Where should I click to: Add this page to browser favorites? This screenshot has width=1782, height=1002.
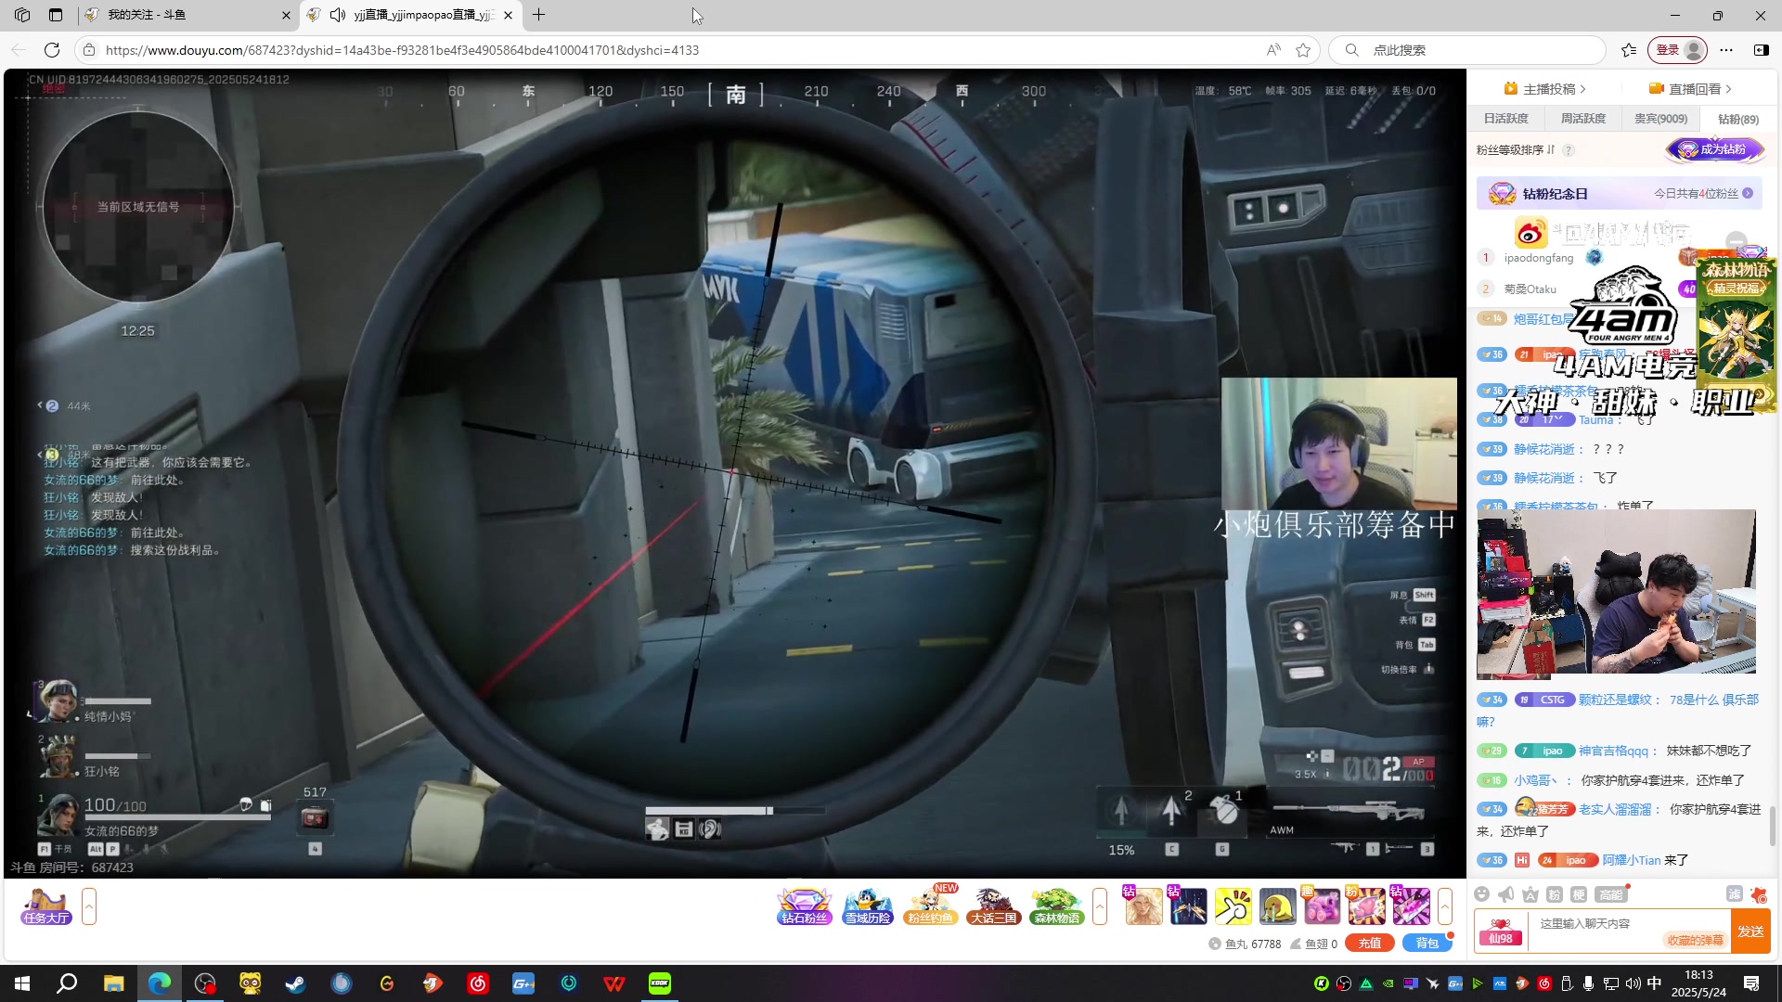click(1303, 50)
